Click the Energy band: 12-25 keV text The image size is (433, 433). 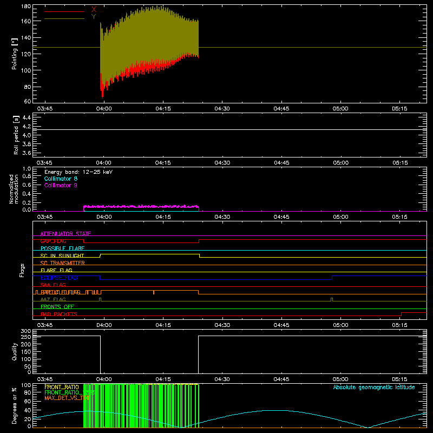pos(78,172)
